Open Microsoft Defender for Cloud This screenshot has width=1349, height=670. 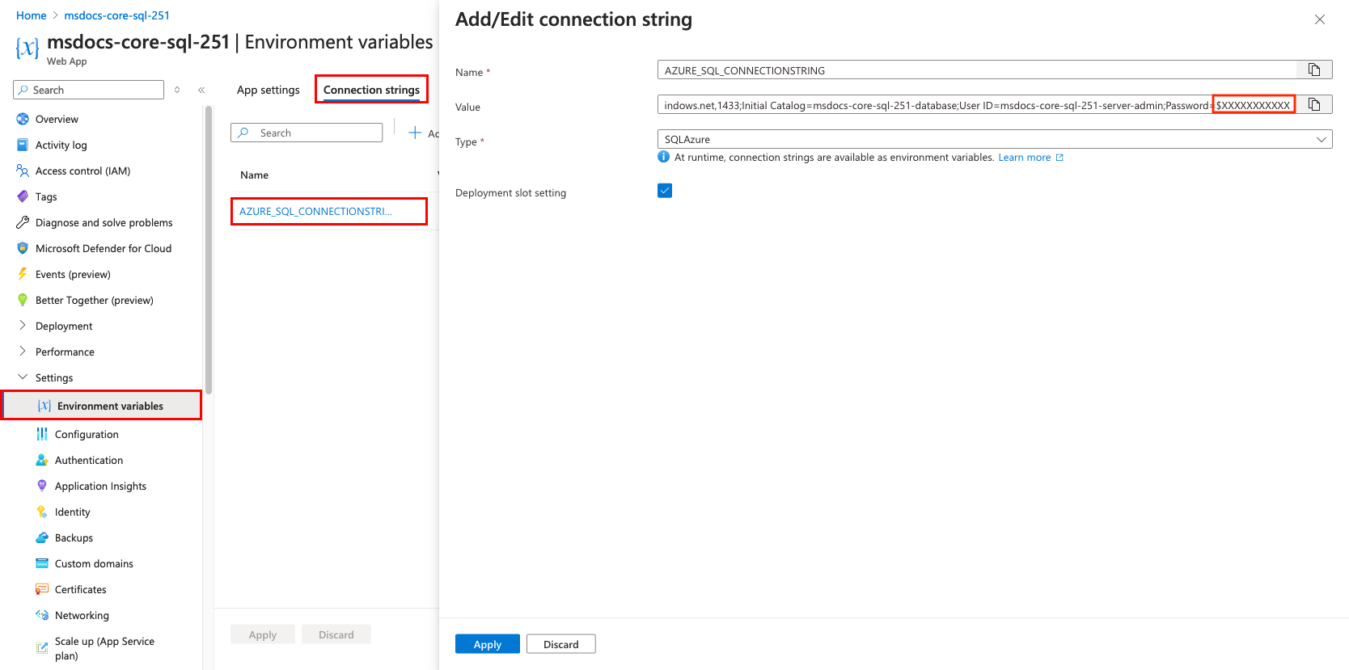[103, 248]
